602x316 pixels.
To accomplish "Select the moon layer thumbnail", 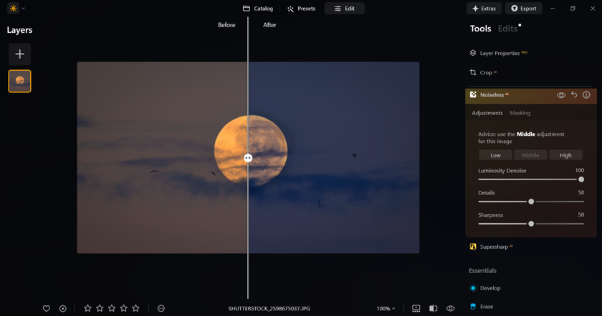I will [x=19, y=81].
